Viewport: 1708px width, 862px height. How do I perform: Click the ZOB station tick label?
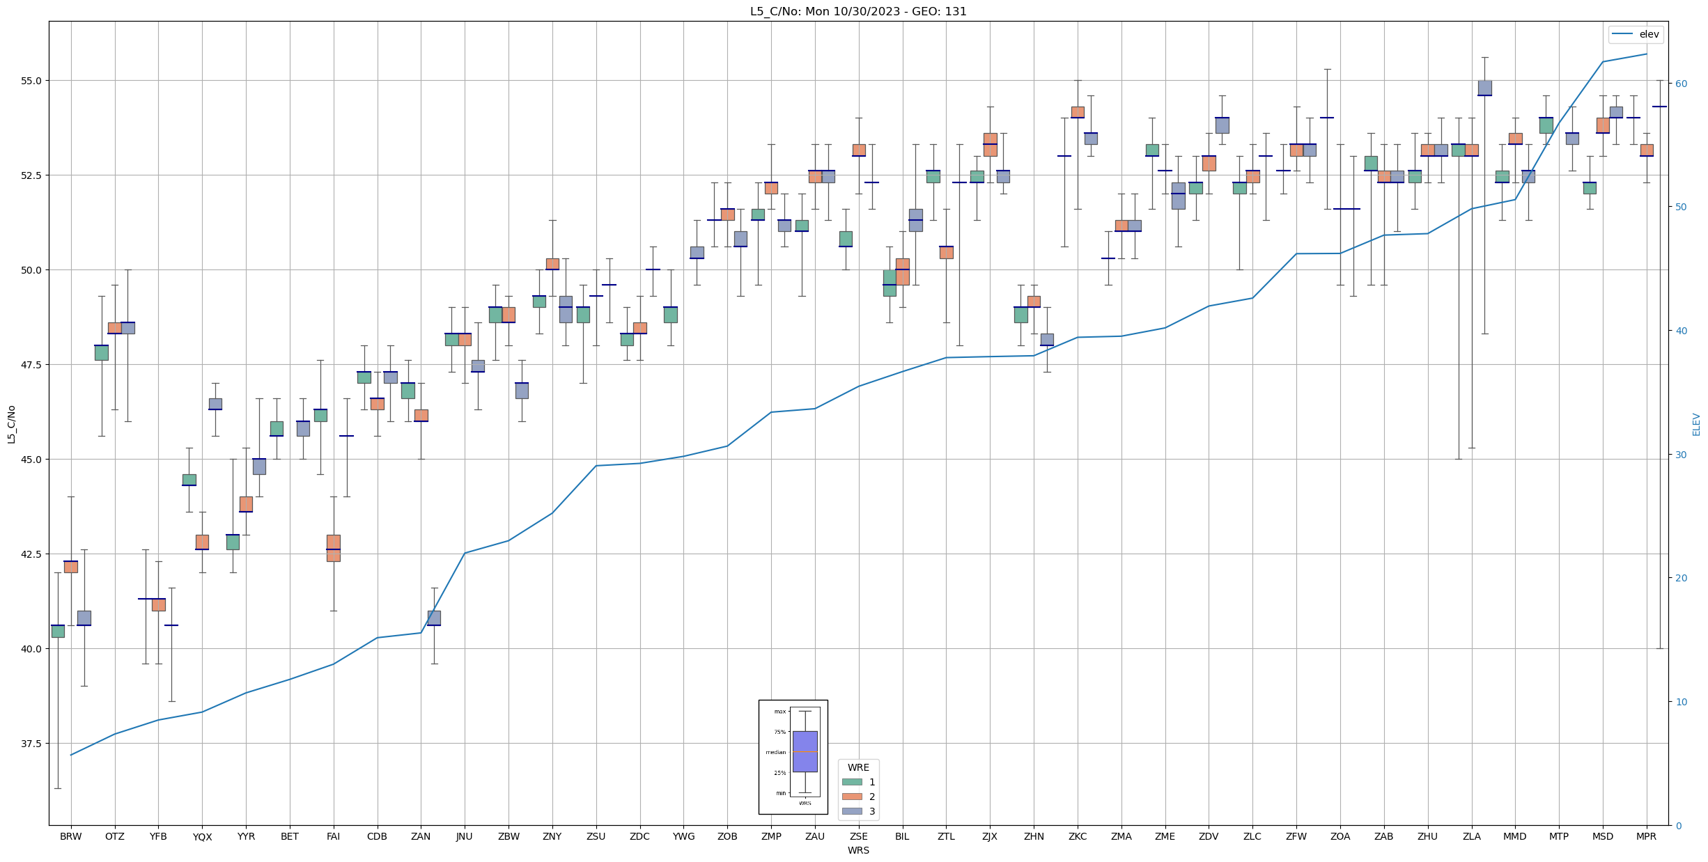coord(727,836)
